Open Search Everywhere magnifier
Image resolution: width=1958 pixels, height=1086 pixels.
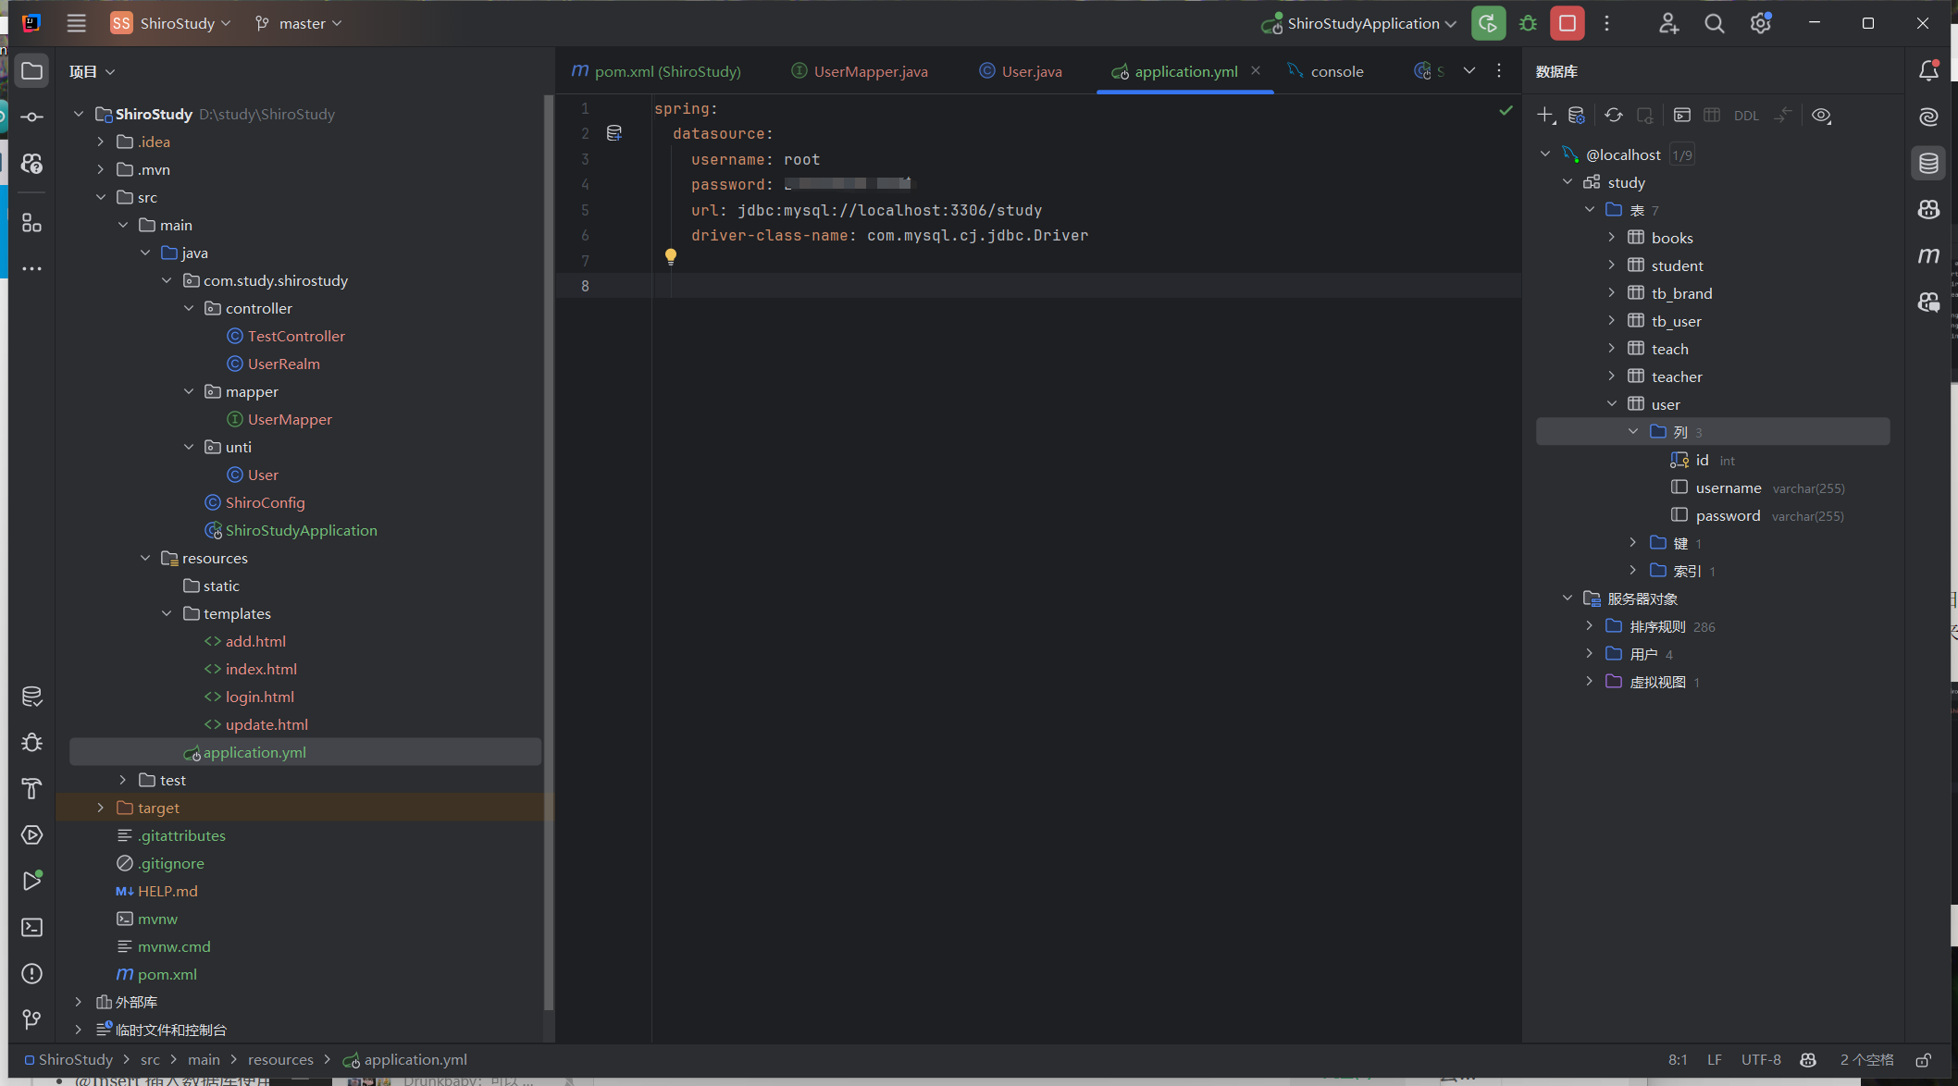[x=1715, y=23]
